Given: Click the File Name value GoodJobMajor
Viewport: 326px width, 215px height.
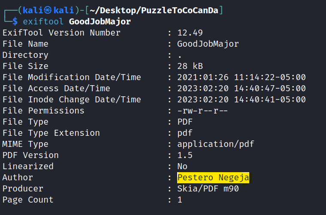Looking at the screenshot, I should coord(208,44).
